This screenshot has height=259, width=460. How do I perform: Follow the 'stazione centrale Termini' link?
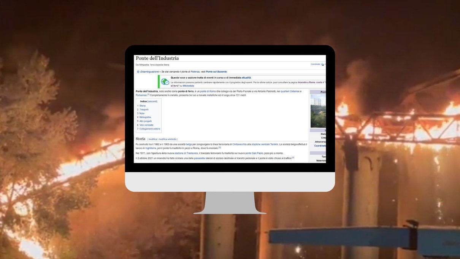coord(265,145)
